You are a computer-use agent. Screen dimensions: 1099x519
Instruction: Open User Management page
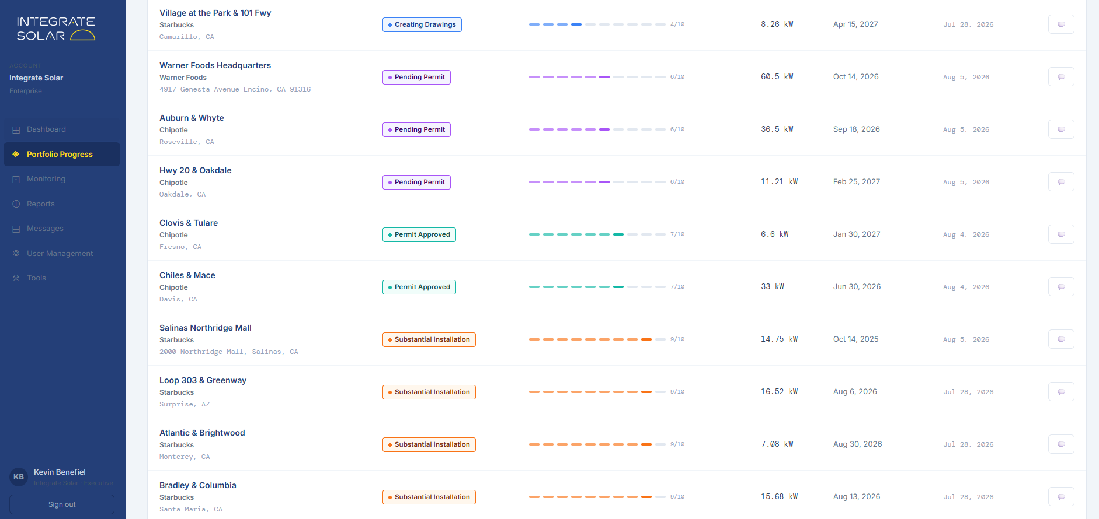tap(62, 253)
